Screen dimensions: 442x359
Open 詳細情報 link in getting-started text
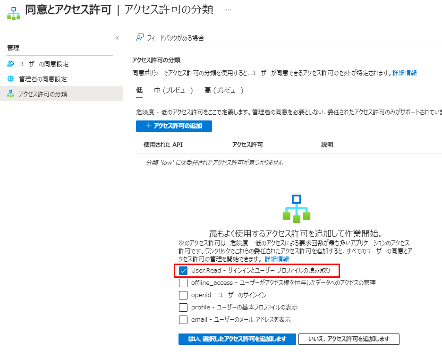tap(277, 259)
